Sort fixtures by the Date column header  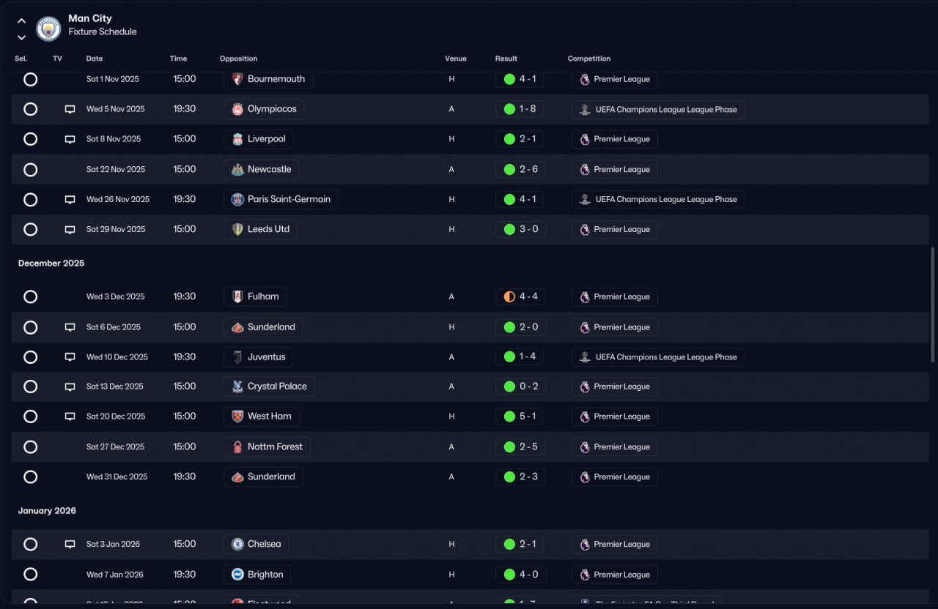pos(95,59)
